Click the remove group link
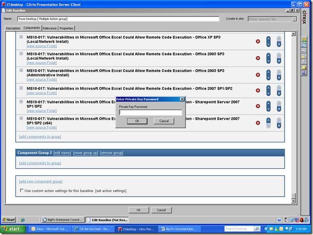This screenshot has height=235, width=313. tap(112, 153)
